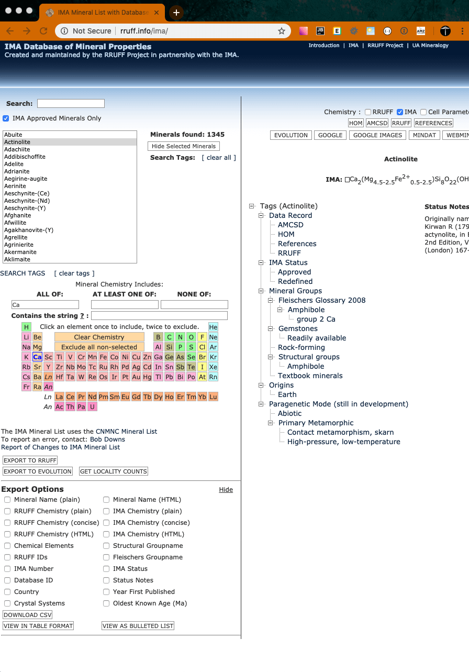This screenshot has height=672, width=469.
Task: Collapse the Primary Metamorphic node
Action: click(271, 423)
